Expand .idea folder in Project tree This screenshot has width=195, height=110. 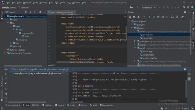click(8, 20)
